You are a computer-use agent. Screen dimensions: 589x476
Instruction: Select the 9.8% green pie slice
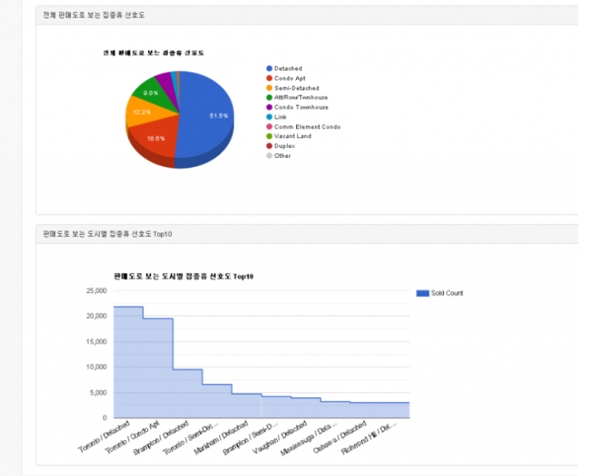pos(149,92)
